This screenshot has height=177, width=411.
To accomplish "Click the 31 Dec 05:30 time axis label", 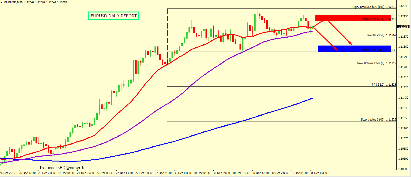I will point(318,173).
